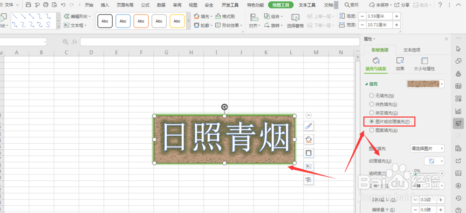Click the shape style brush floating icon
Screen dimensions: 466x213
308,126
